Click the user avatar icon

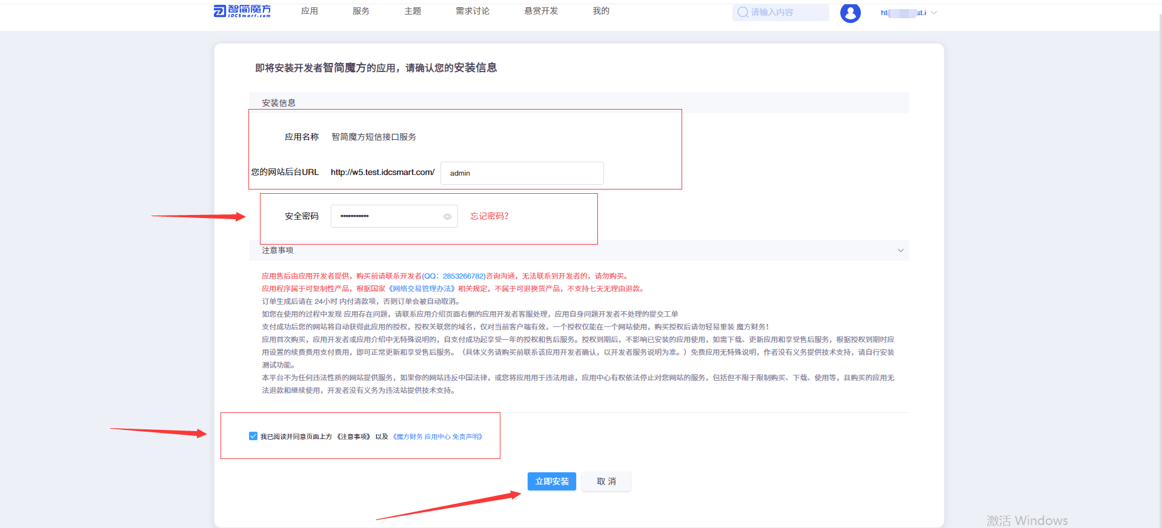851,12
